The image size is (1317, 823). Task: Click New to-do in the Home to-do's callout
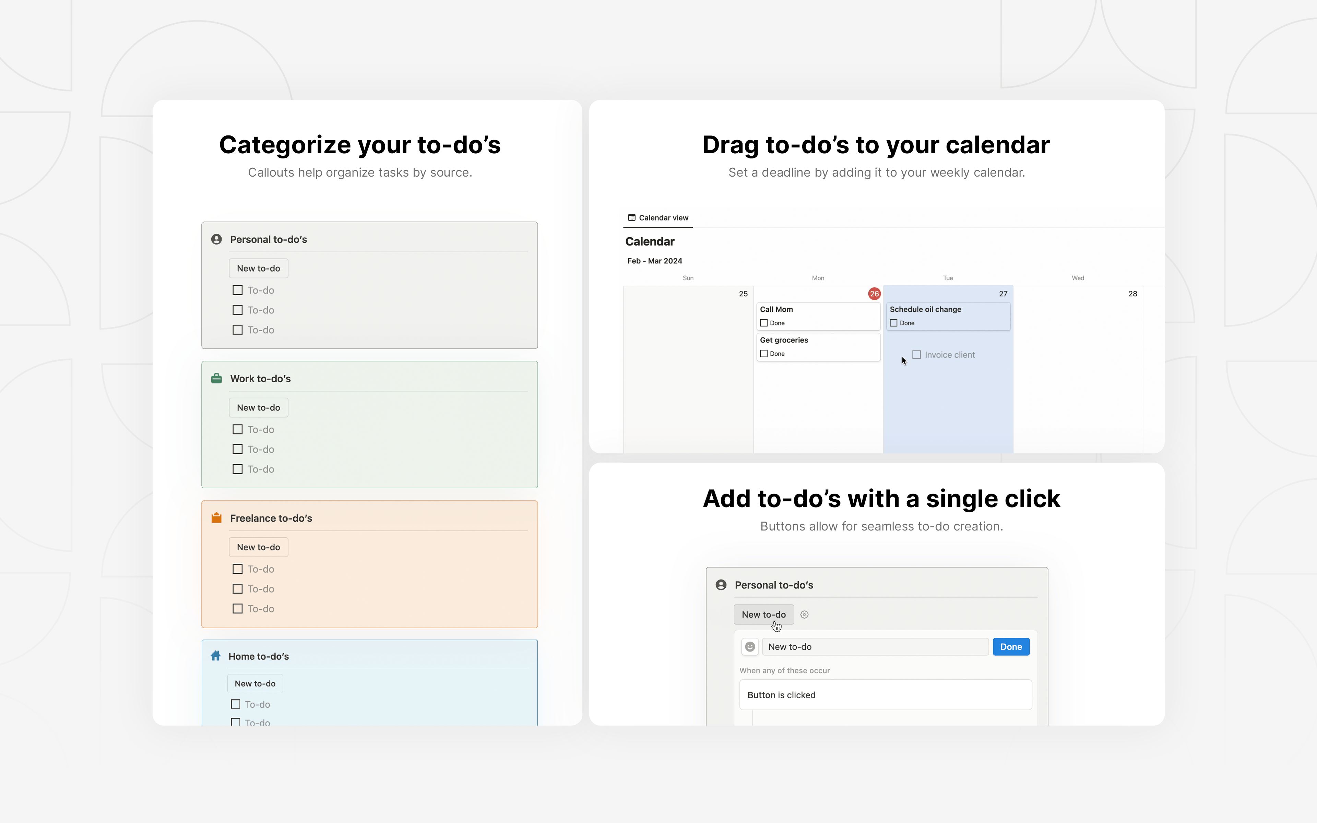[255, 684]
